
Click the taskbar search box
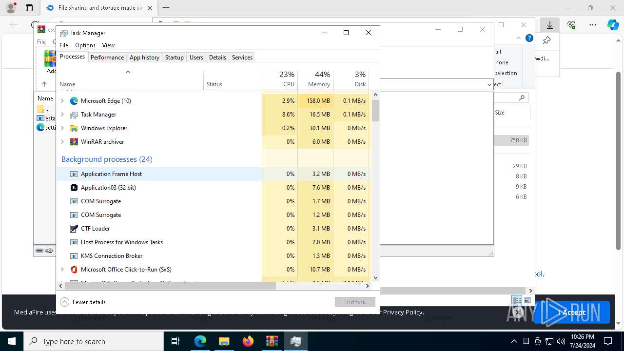94,341
